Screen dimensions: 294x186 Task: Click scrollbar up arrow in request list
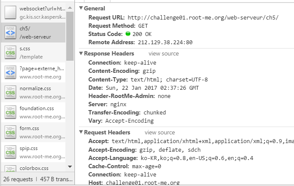[70, 8]
